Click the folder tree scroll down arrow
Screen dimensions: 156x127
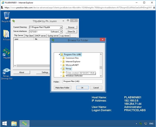101,76
